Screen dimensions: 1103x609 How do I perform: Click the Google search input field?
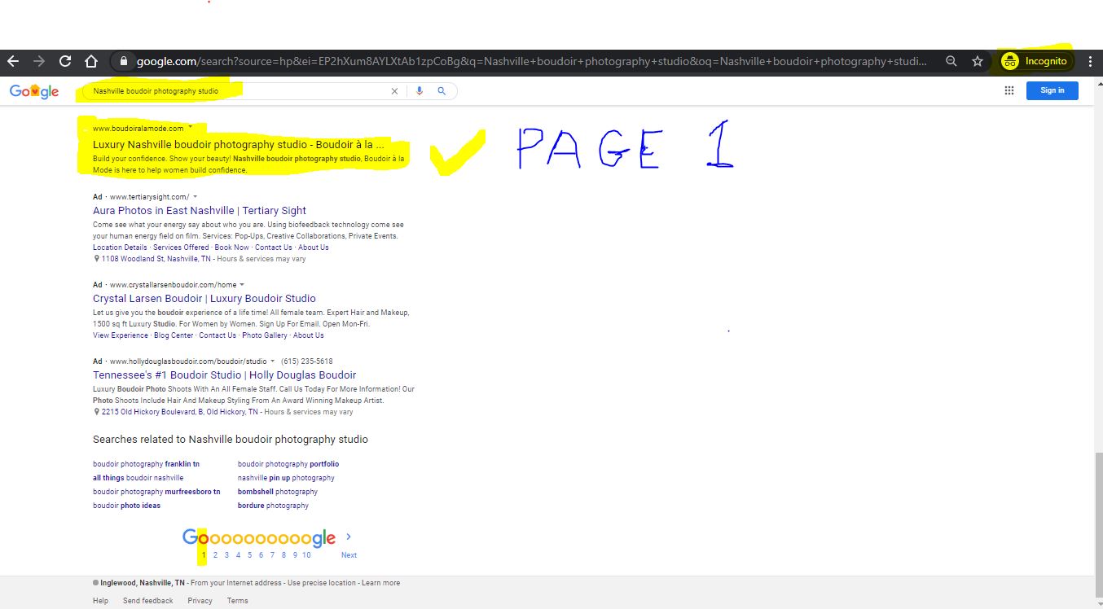tap(236, 91)
